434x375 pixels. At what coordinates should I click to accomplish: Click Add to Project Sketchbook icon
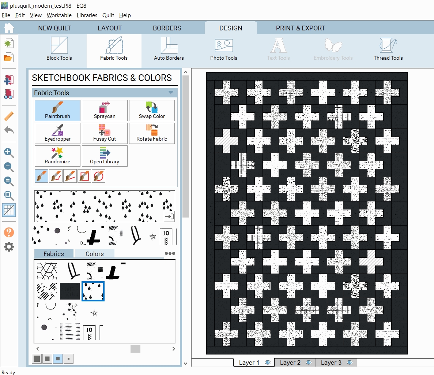(x=9, y=79)
